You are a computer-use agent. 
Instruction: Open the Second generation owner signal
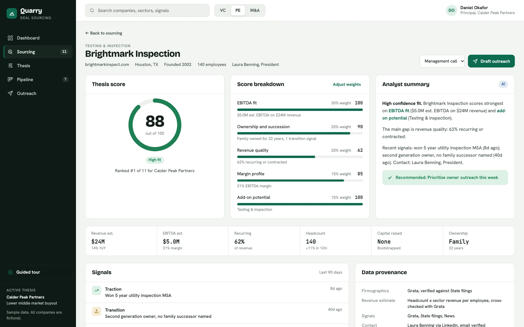[x=217, y=313]
